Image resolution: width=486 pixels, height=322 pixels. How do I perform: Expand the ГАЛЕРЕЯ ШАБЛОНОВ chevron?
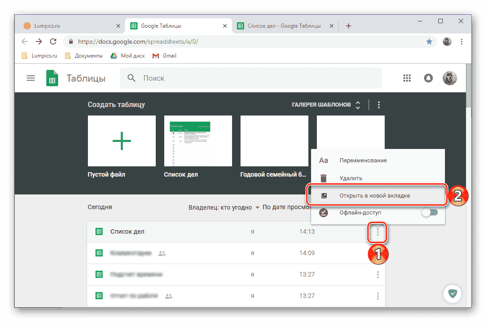(357, 104)
